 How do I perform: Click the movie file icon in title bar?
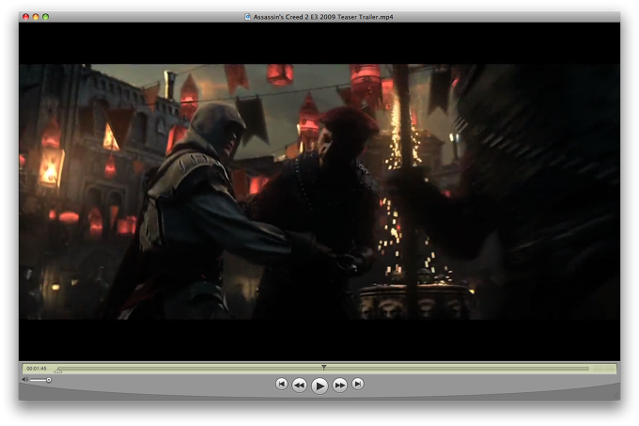point(247,17)
